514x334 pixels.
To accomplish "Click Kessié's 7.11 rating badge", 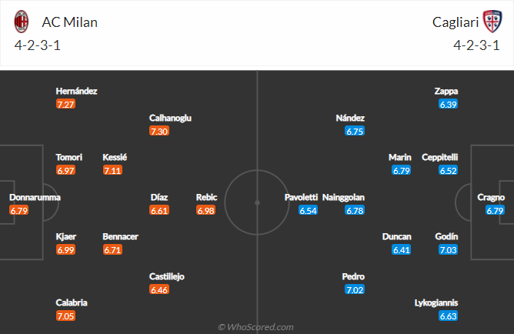I will (x=112, y=170).
